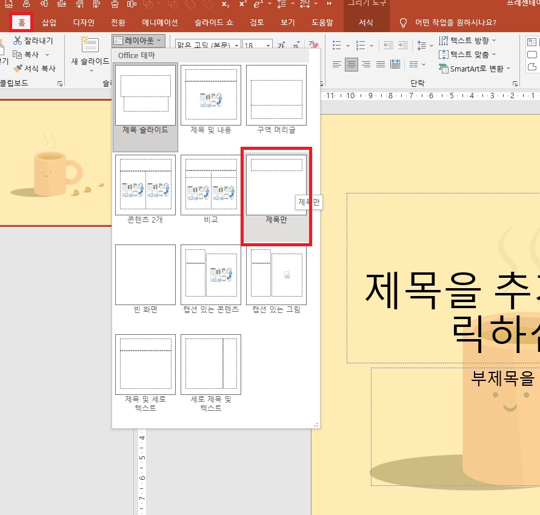
Task: Open the Help (도움말) tab
Action: (x=322, y=23)
